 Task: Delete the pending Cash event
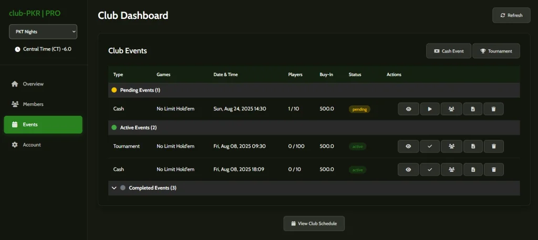[x=493, y=109]
